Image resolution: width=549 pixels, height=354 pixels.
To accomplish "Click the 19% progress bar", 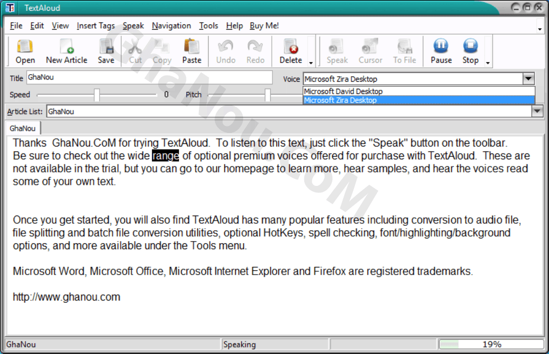I will pyautogui.click(x=492, y=344).
